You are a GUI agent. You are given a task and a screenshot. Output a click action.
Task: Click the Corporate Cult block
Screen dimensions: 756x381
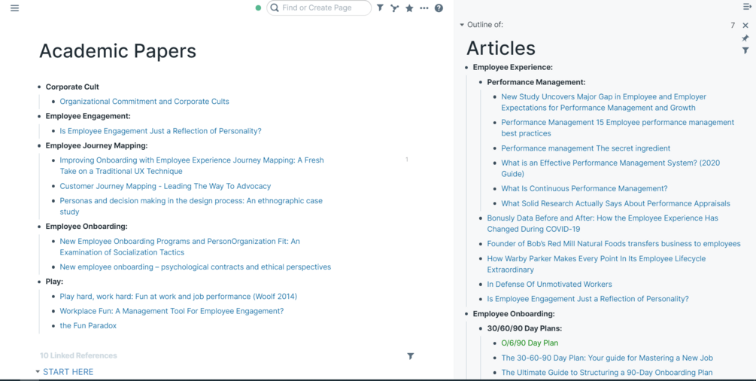click(x=72, y=87)
